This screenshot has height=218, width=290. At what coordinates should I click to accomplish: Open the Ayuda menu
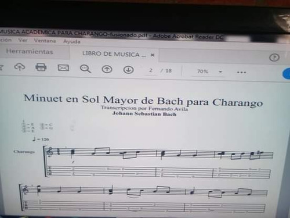71,41
